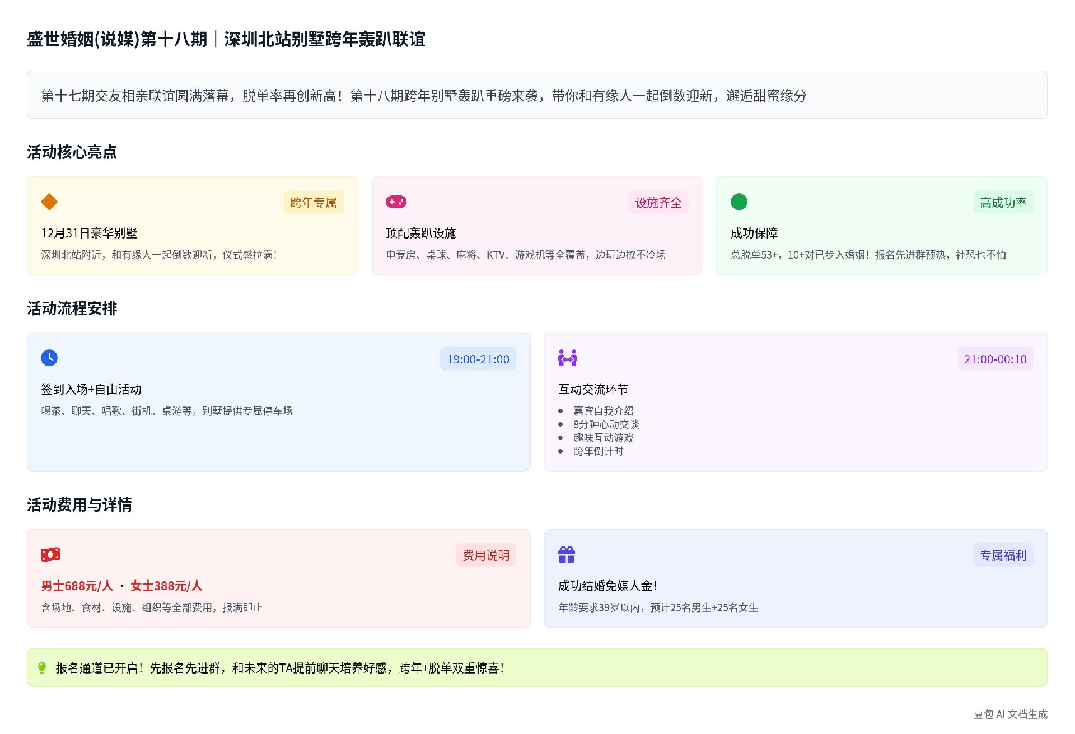Click the 男士688元/人 price text
Screen dimensions: 1075x734
[x=77, y=586]
